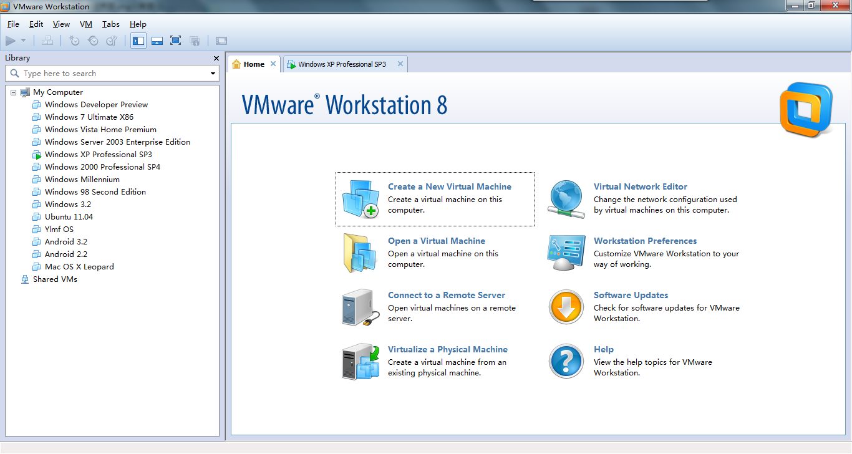Viewport: 852px width, 454px height.
Task: Select Ubuntu 11.04 VM
Action: pyautogui.click(x=69, y=217)
